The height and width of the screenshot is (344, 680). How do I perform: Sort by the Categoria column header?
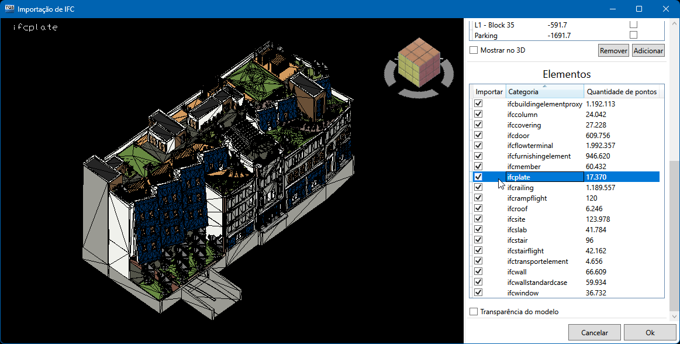click(x=544, y=92)
